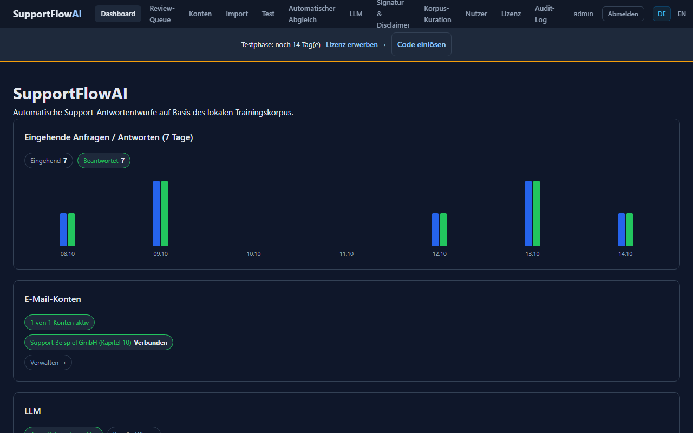
Task: Follow the 'Lizenz erwerben →' link
Action: (356, 44)
